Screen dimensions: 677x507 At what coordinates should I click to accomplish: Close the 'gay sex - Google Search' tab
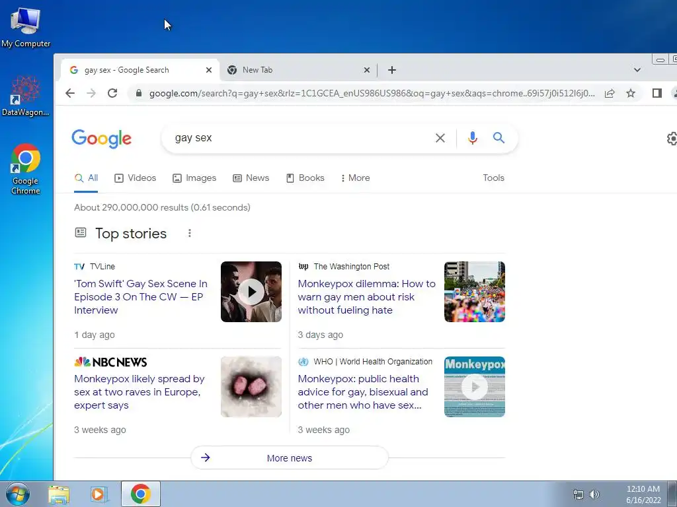click(x=208, y=70)
